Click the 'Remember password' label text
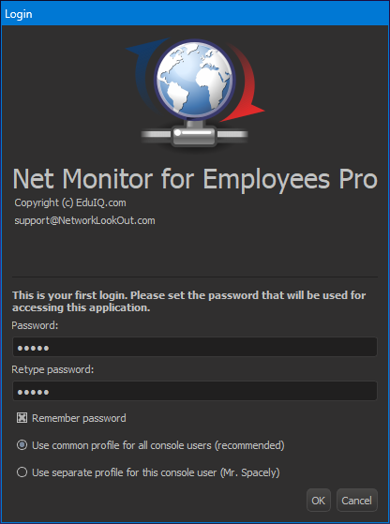Screen dimensions: 390x524 [x=79, y=418]
